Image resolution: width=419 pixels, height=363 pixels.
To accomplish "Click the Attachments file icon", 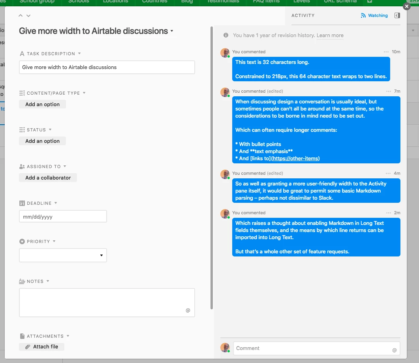I will tap(22, 336).
